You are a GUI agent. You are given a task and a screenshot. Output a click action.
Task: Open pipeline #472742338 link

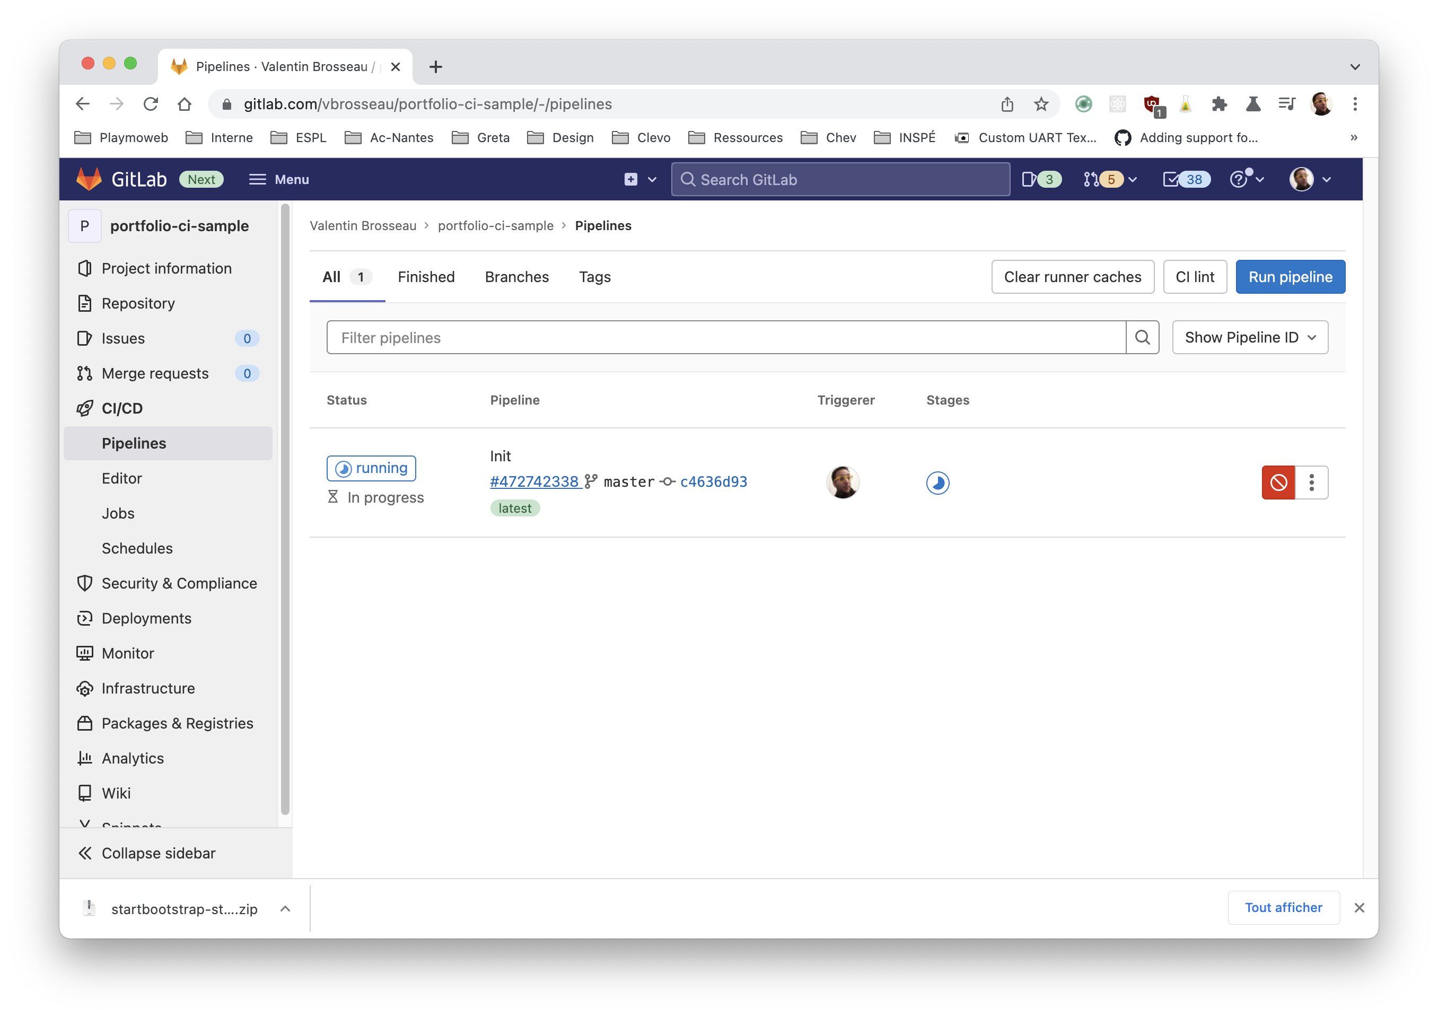(x=534, y=481)
